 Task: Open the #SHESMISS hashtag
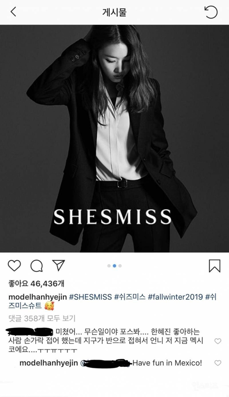coord(90,297)
